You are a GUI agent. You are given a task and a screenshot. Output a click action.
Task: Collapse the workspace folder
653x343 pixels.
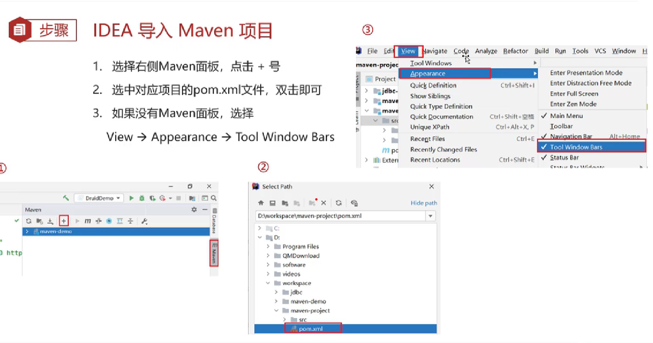[268, 283]
